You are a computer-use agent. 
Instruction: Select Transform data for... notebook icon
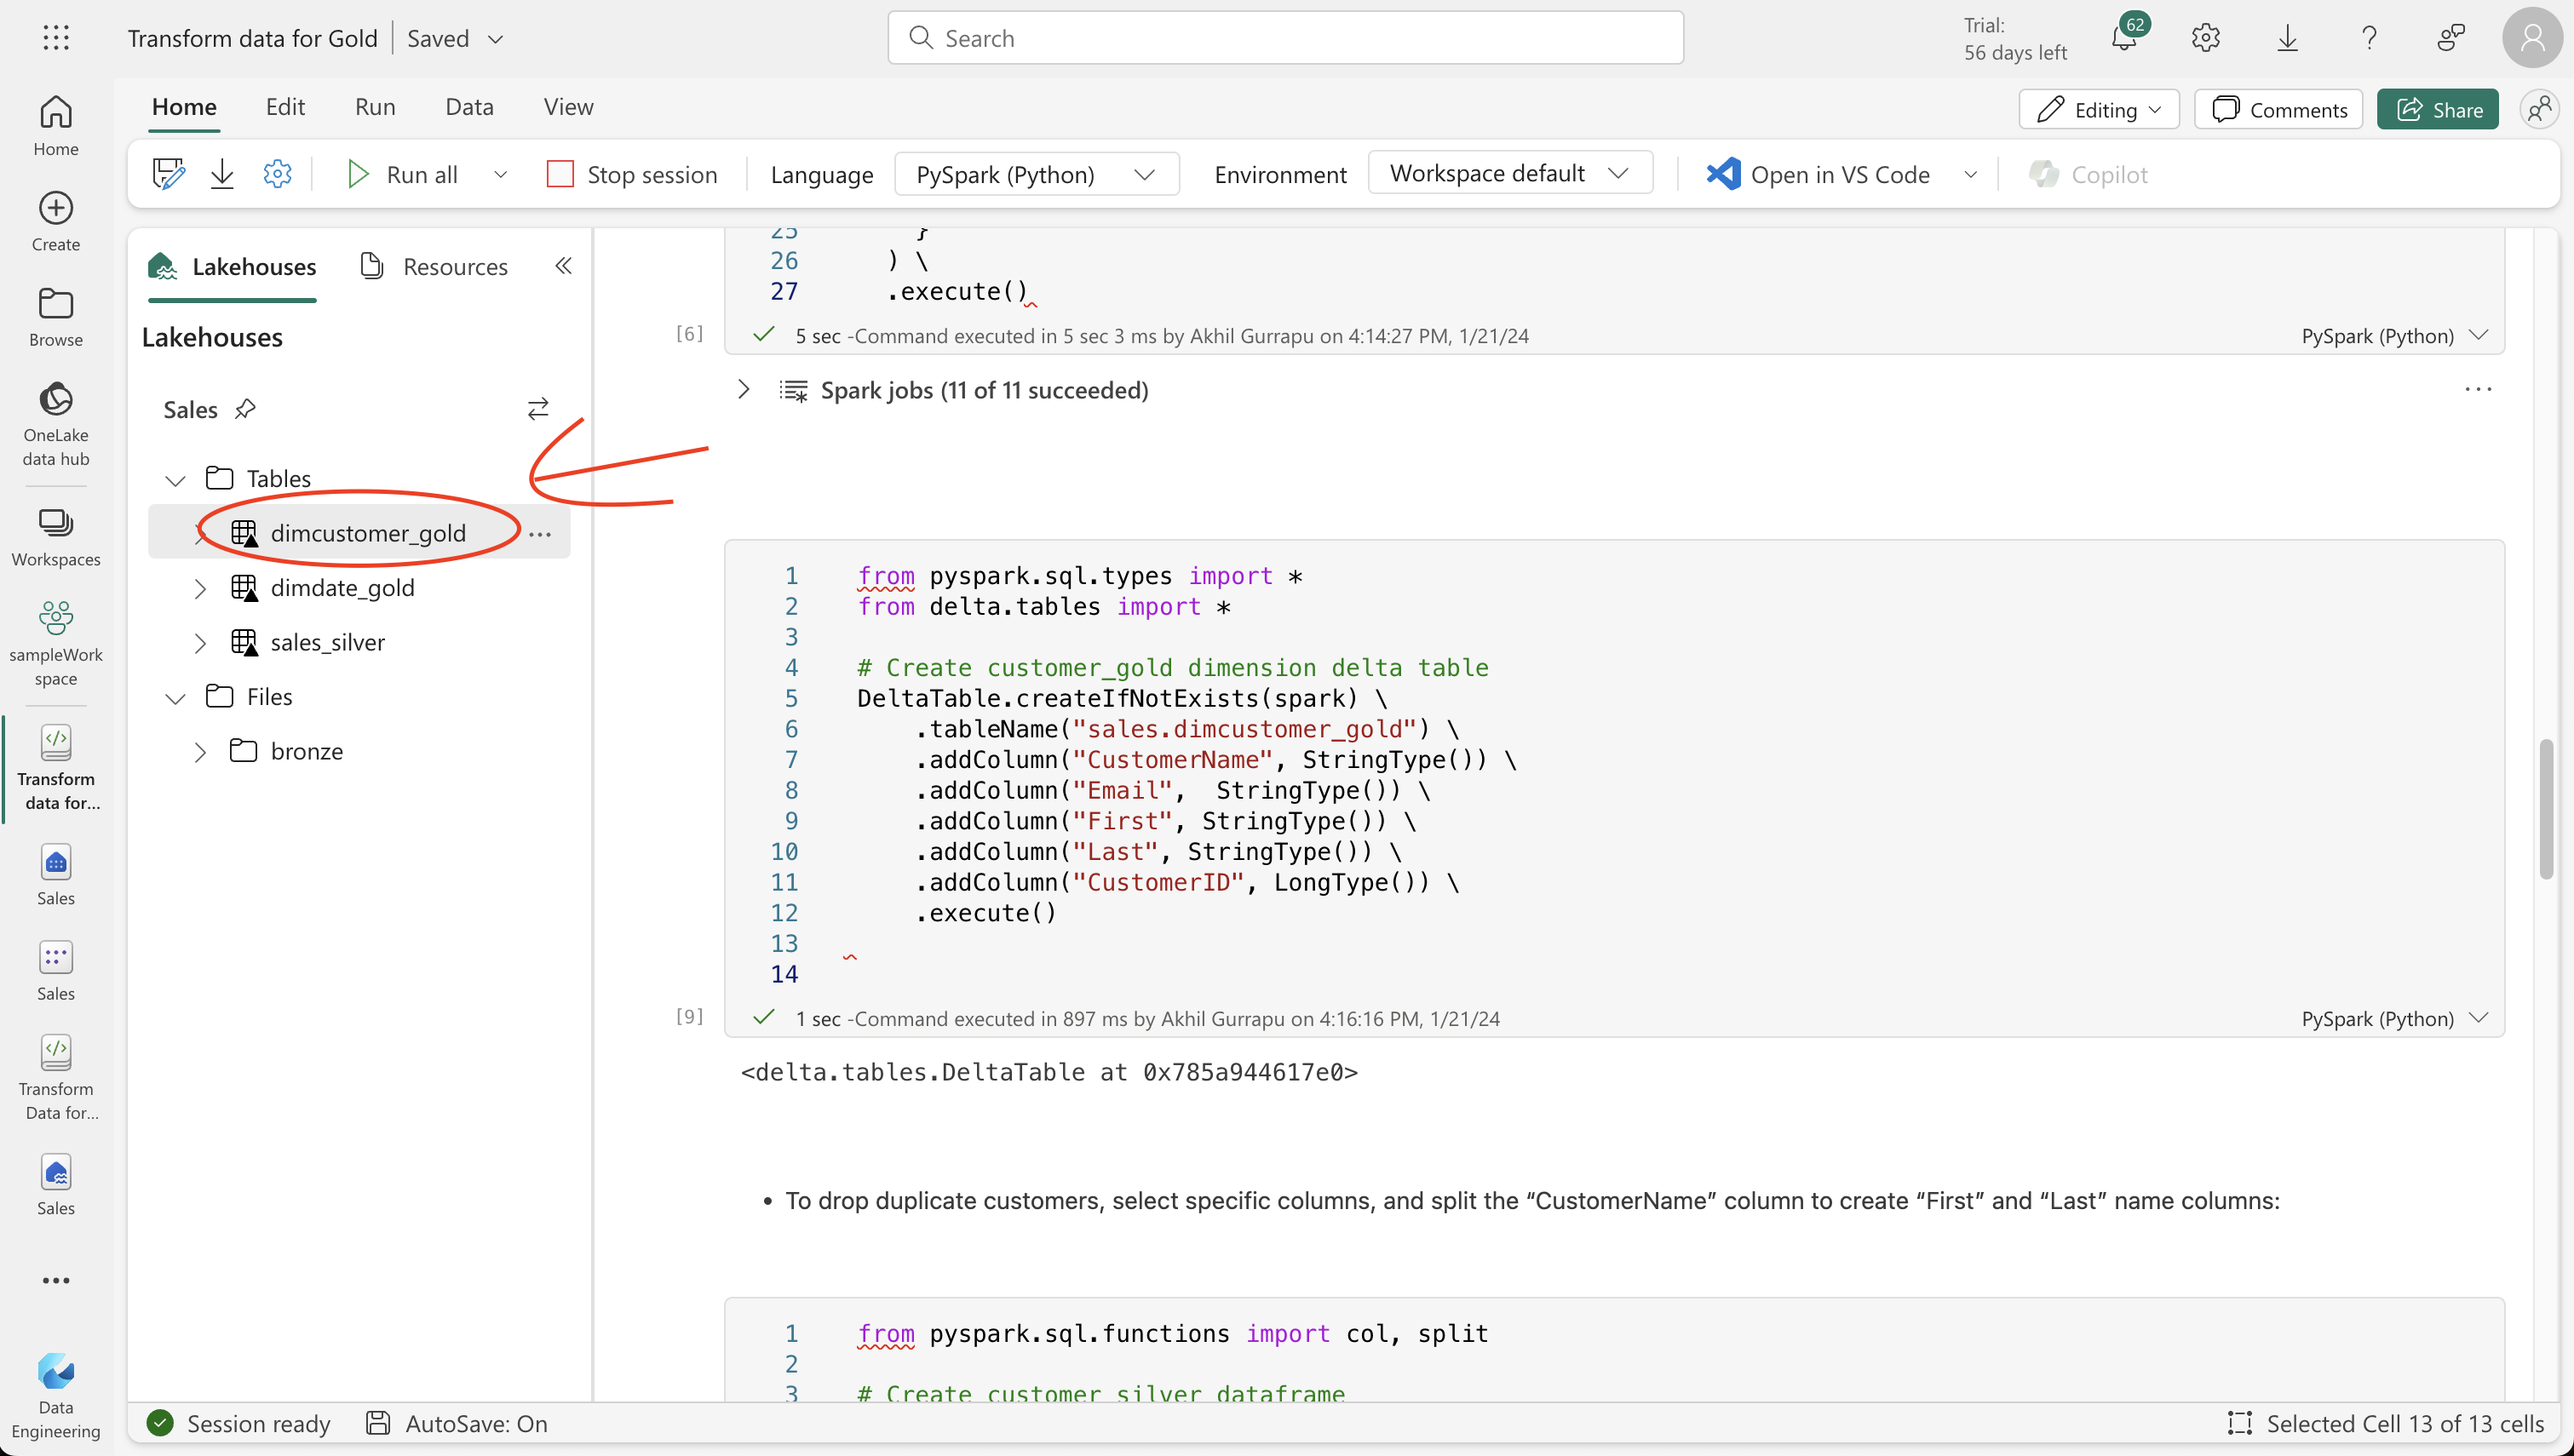click(56, 768)
